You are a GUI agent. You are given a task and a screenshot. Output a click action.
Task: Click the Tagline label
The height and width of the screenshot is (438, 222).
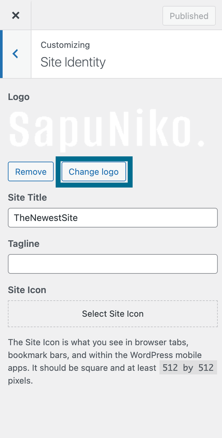pyautogui.click(x=24, y=244)
